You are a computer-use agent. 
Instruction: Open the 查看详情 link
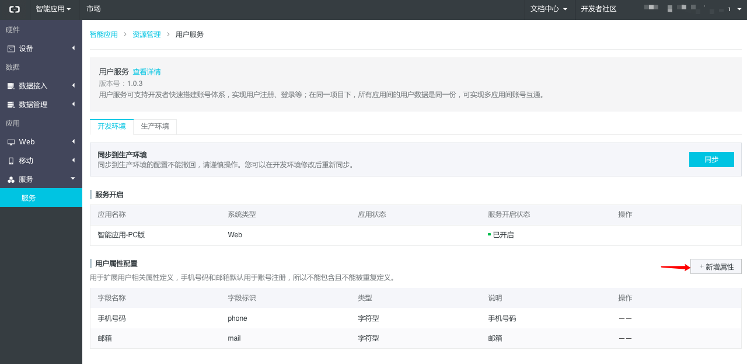click(x=146, y=72)
